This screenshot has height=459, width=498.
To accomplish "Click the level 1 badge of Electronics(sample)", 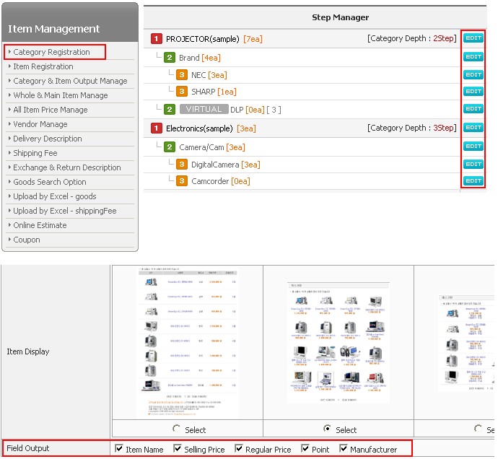I will coord(157,128).
